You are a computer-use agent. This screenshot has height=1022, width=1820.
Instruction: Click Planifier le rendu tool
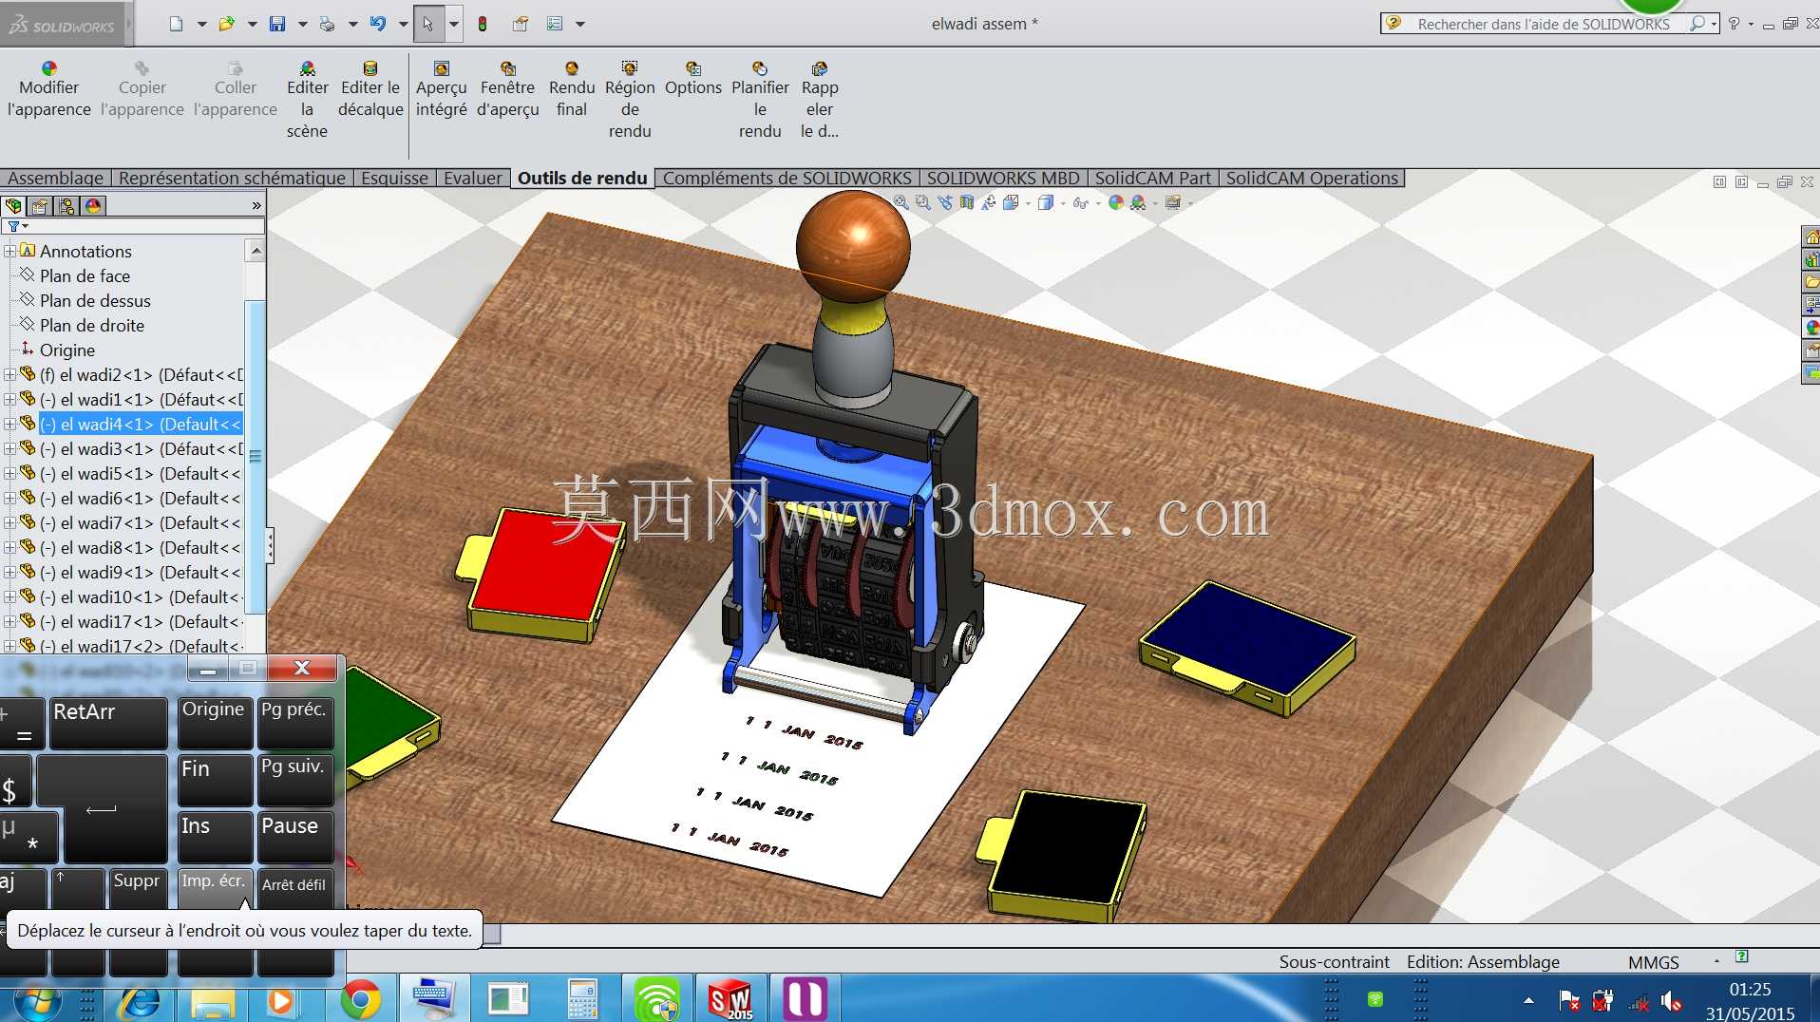click(760, 100)
